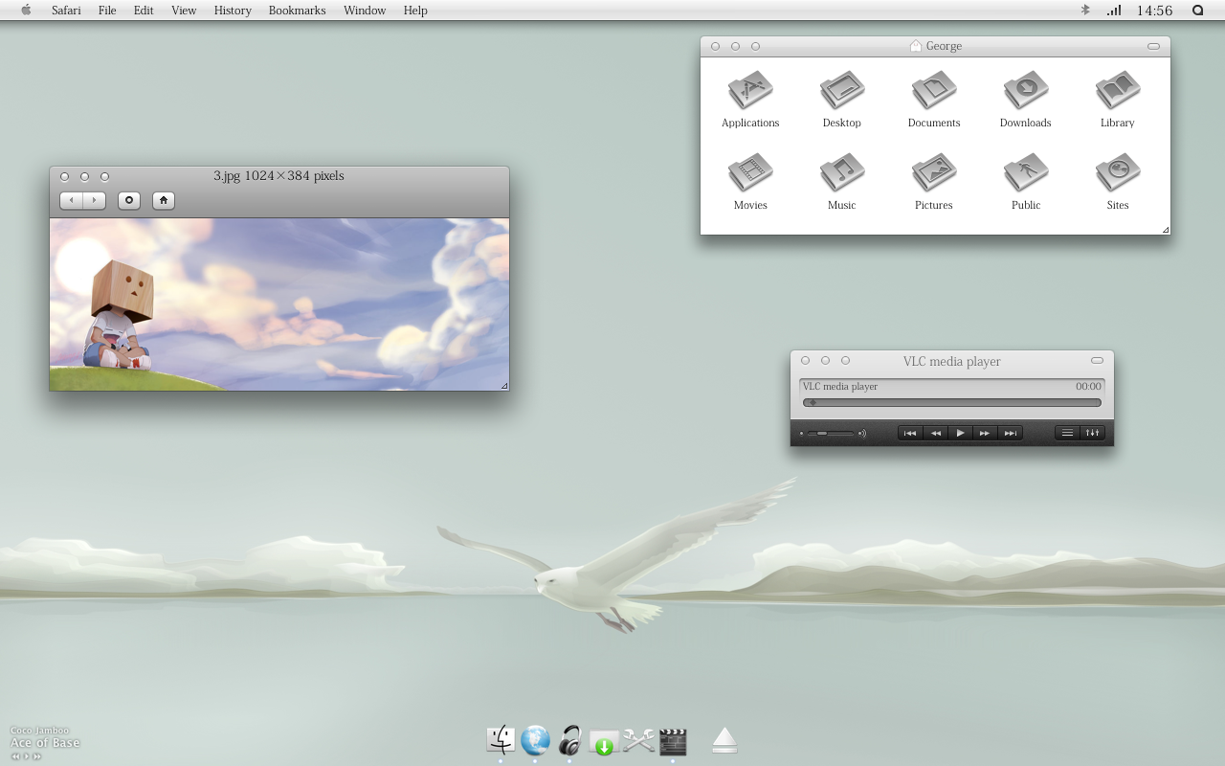Click the eject icon in the dock
1225x766 pixels.
click(724, 740)
